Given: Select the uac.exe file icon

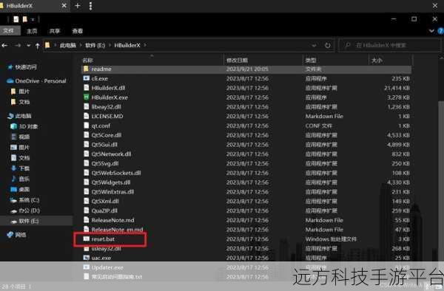Looking at the screenshot, I should click(87, 258).
